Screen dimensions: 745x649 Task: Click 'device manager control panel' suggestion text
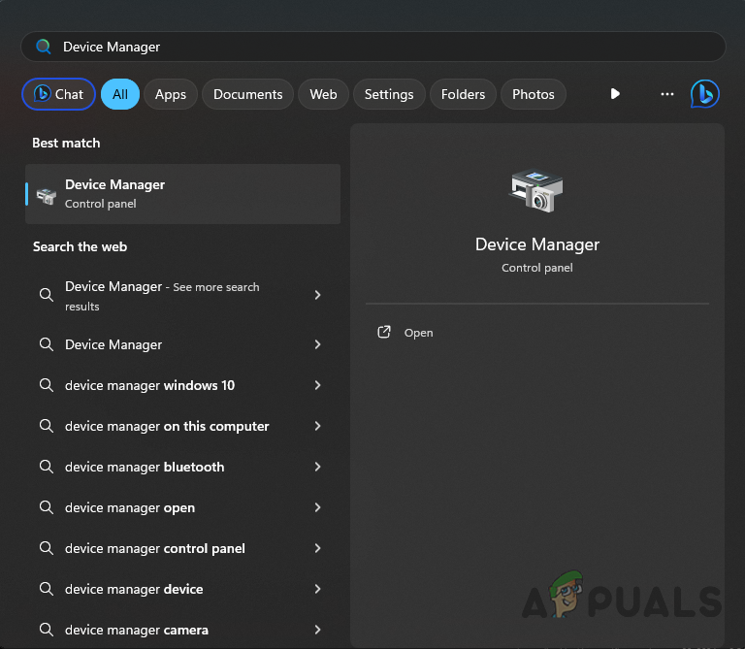155,549
